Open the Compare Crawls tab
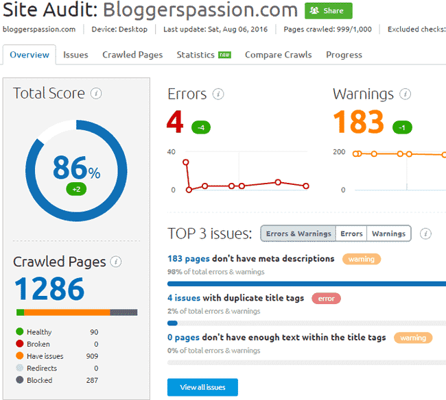 tap(279, 55)
